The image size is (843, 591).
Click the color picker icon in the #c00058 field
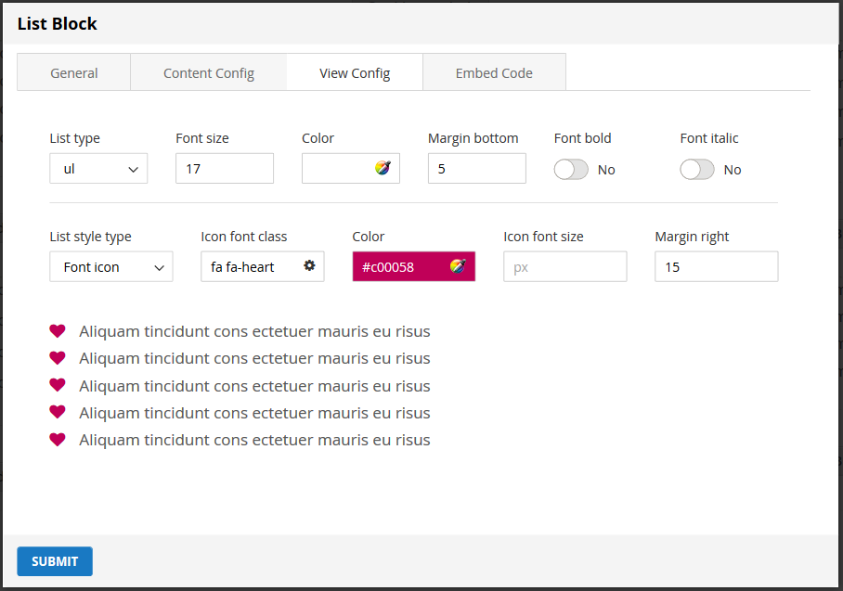pos(458,266)
